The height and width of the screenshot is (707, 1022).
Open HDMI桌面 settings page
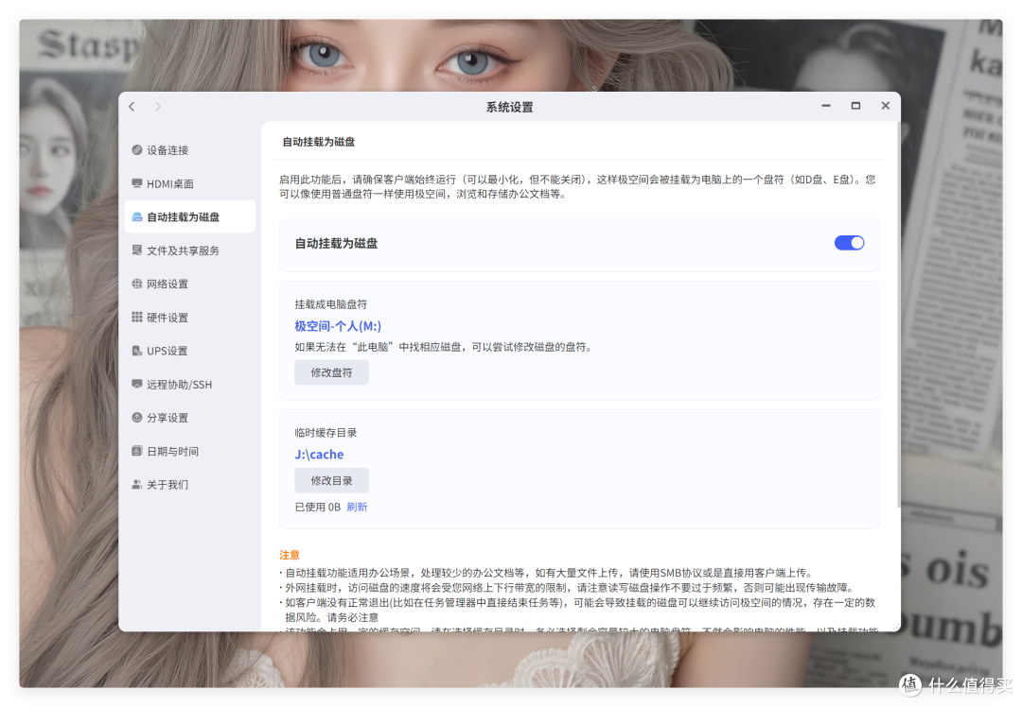pyautogui.click(x=189, y=183)
